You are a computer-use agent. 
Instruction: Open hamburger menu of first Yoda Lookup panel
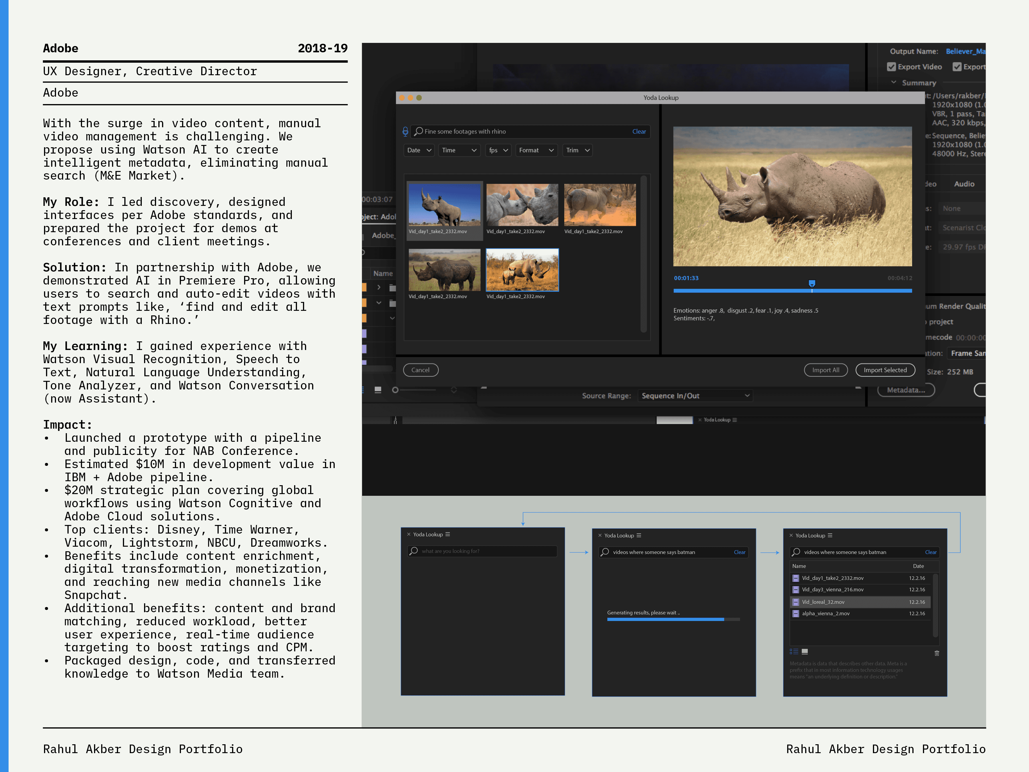(448, 534)
